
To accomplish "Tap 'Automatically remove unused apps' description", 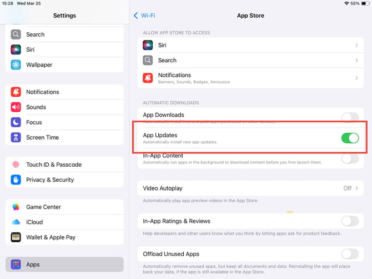I will [x=247, y=269].
